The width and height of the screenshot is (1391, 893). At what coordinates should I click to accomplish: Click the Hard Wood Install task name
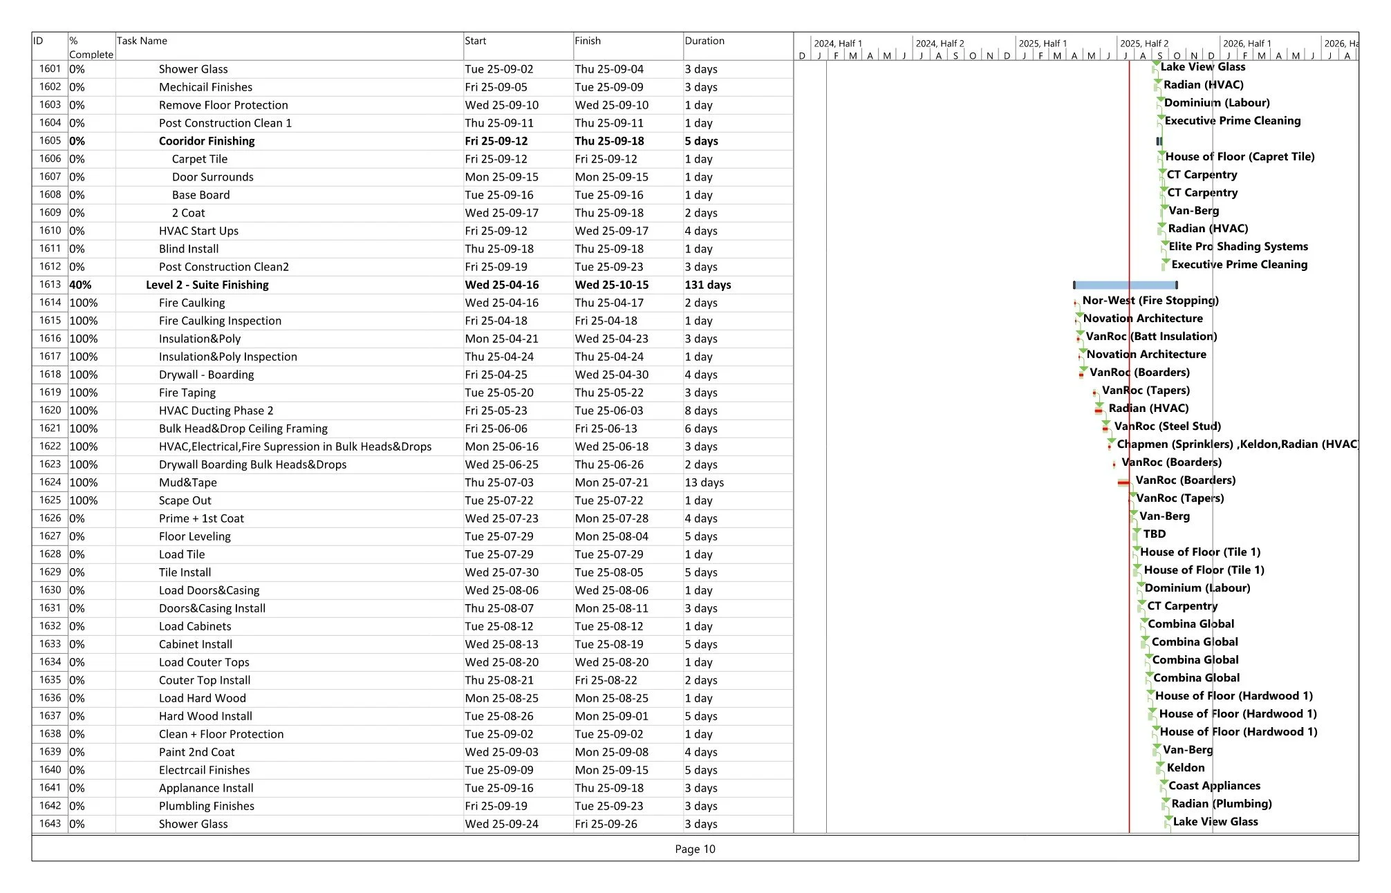[205, 716]
